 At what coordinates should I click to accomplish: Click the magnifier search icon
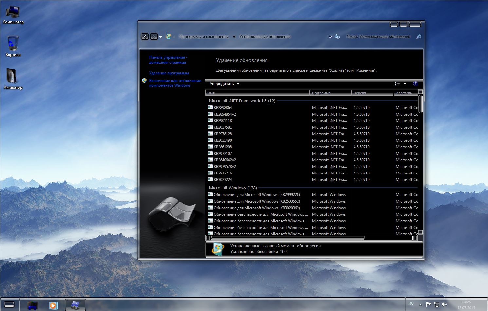pyautogui.click(x=419, y=37)
